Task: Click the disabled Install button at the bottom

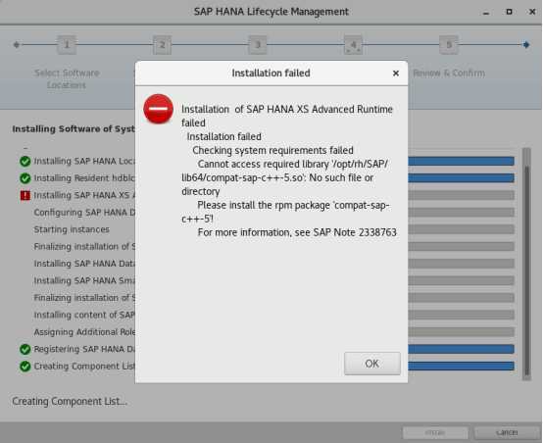Action: [435, 432]
